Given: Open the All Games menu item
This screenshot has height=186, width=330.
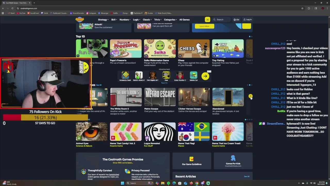Looking at the screenshot, I should 184,20.
